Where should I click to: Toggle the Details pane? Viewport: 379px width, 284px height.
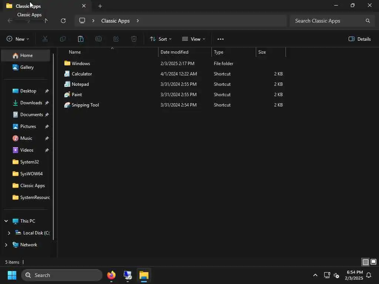359,39
